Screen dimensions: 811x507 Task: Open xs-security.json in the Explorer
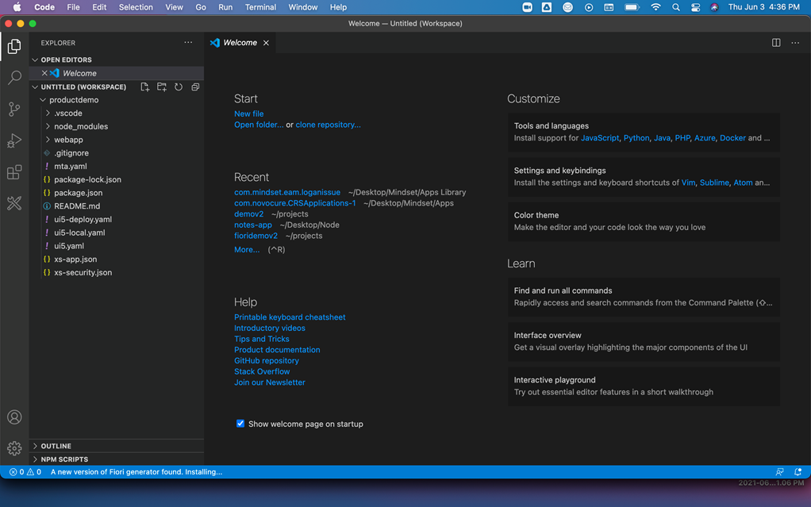(83, 273)
